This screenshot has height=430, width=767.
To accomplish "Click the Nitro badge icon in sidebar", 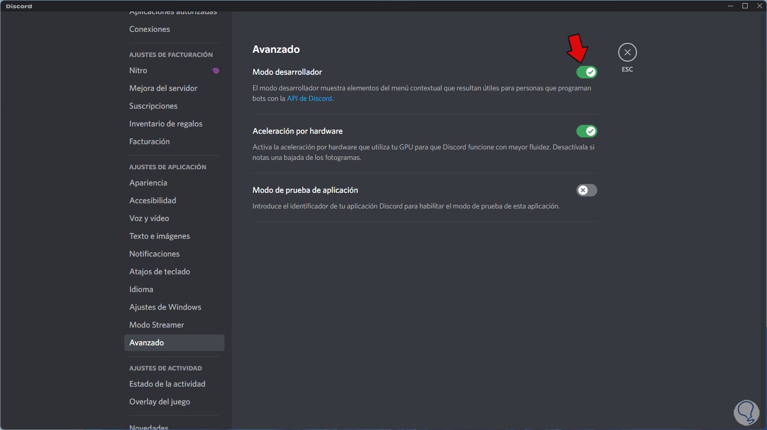I will pyautogui.click(x=216, y=71).
